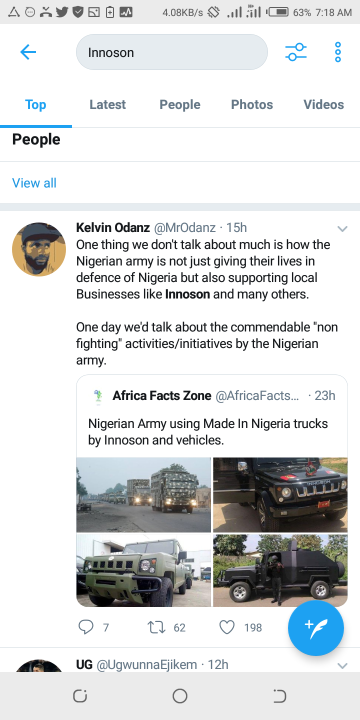
Task: Tap the Innoson search field
Action: click(171, 52)
